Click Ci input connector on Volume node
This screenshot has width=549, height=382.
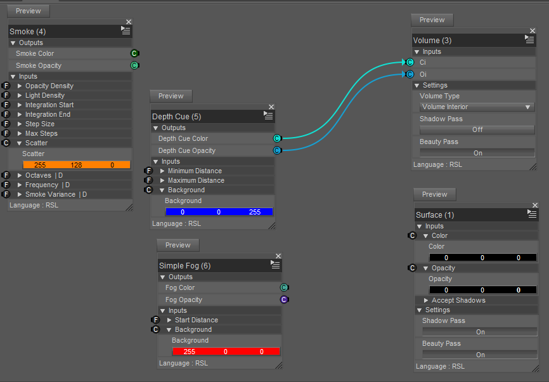[410, 62]
